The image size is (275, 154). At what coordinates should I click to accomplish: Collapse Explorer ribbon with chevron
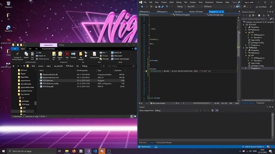coord(132,49)
